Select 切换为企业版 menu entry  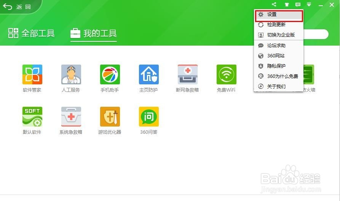click(x=279, y=35)
